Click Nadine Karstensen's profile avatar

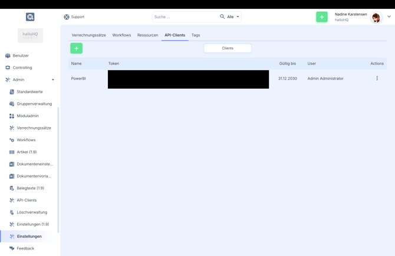click(376, 18)
